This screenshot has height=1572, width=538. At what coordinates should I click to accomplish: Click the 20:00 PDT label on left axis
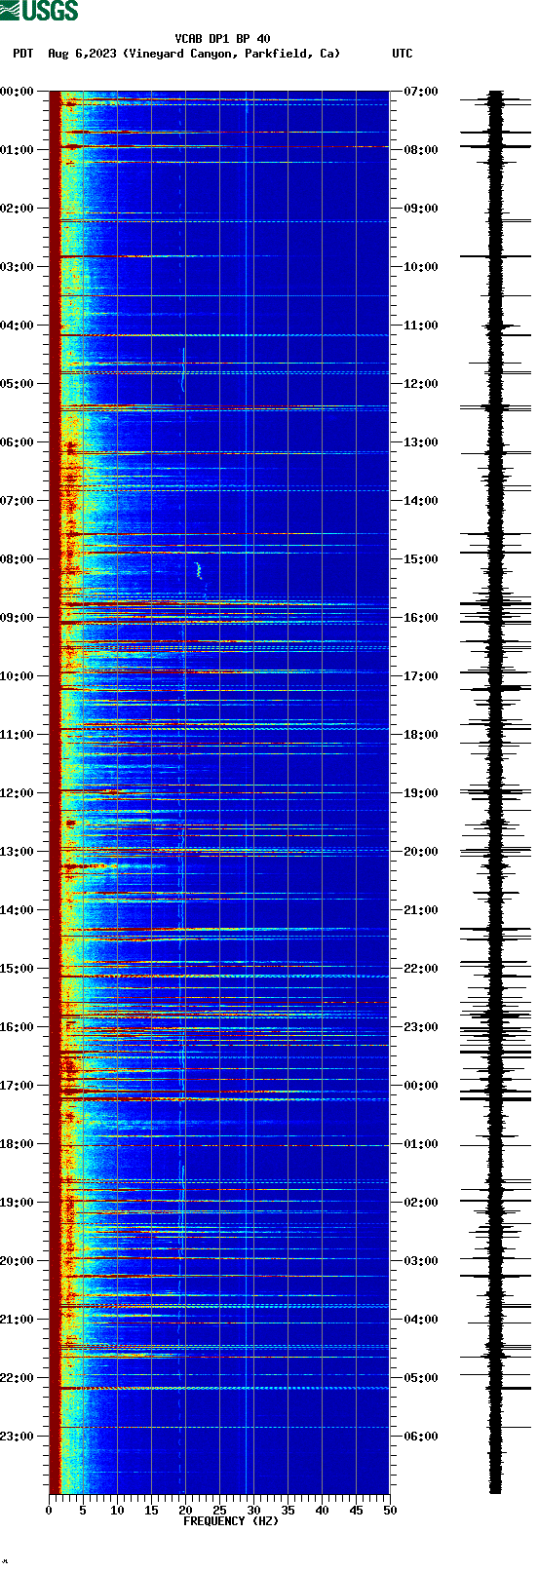click(17, 1261)
